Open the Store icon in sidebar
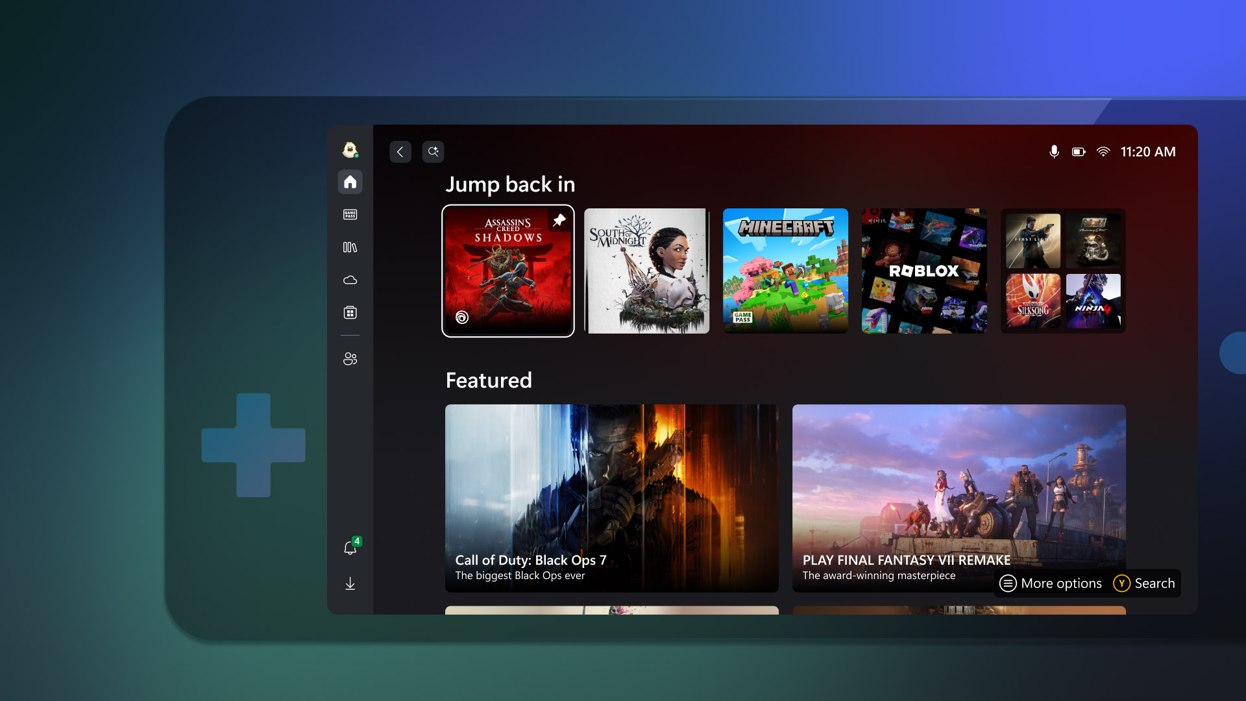 pyautogui.click(x=350, y=312)
